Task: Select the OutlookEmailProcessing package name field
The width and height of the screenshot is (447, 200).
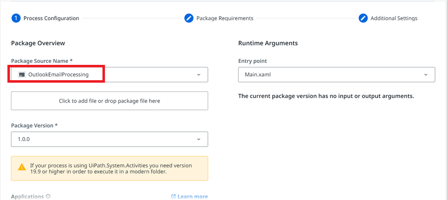Action: (x=109, y=75)
